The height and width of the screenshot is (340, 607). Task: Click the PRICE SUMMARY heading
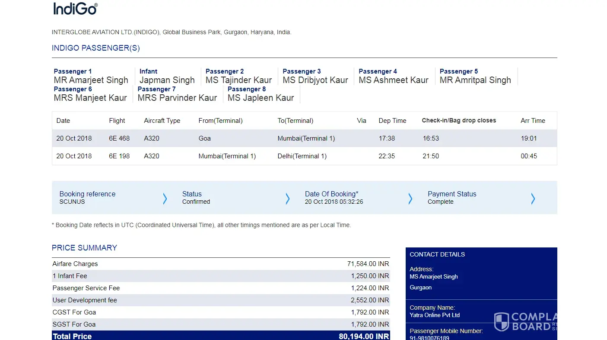pyautogui.click(x=84, y=248)
